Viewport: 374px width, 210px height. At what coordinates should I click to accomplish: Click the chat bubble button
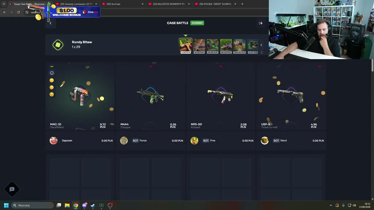pos(12,189)
